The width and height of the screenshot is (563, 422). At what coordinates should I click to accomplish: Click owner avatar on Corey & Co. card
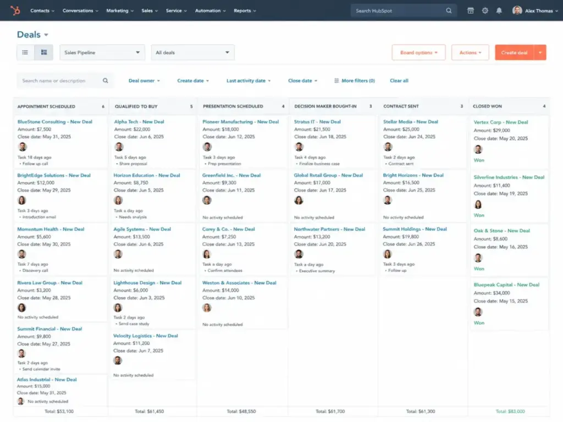[207, 254]
